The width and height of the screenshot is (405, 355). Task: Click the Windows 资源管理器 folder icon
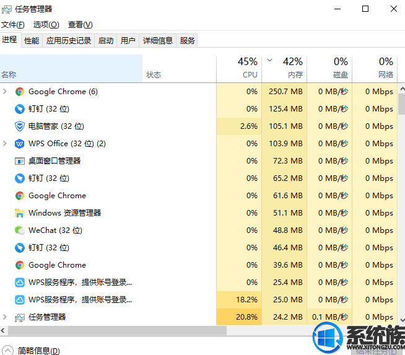tap(20, 213)
